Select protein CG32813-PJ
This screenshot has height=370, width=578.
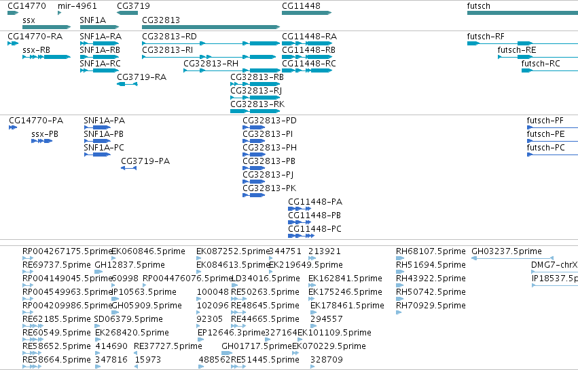pyautogui.click(x=253, y=182)
